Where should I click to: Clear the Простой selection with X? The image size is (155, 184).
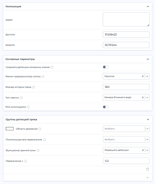point(143,76)
